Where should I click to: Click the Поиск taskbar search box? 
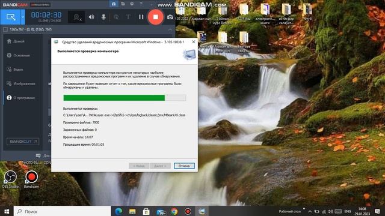click(x=62, y=211)
